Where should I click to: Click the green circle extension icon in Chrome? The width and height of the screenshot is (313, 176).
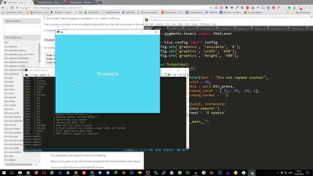(x=289, y=8)
